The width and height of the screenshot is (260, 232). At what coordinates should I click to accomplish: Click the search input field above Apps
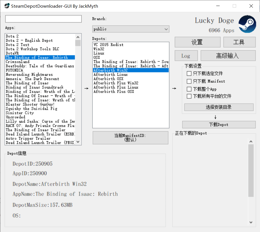click(x=43, y=19)
